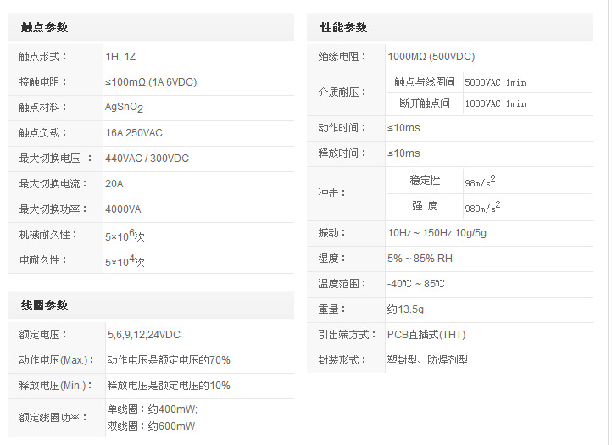Select the 980m/s² shock strength value

[x=481, y=207]
